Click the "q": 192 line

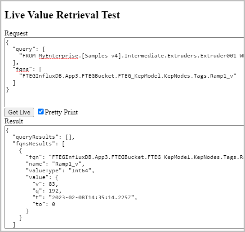(47, 191)
